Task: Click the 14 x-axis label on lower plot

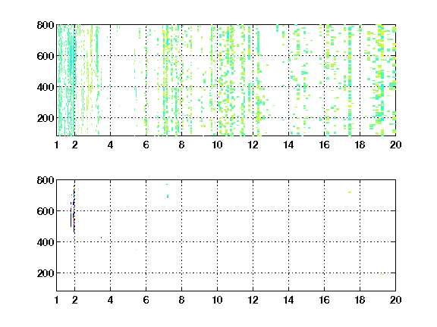Action: point(288,300)
